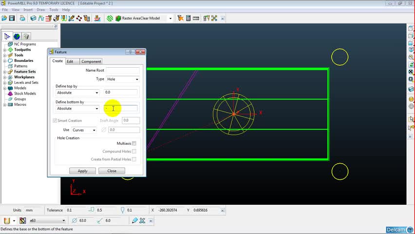The width and height of the screenshot is (415, 234).
Task: Click the Define top value field 0.0
Action: tap(121, 93)
